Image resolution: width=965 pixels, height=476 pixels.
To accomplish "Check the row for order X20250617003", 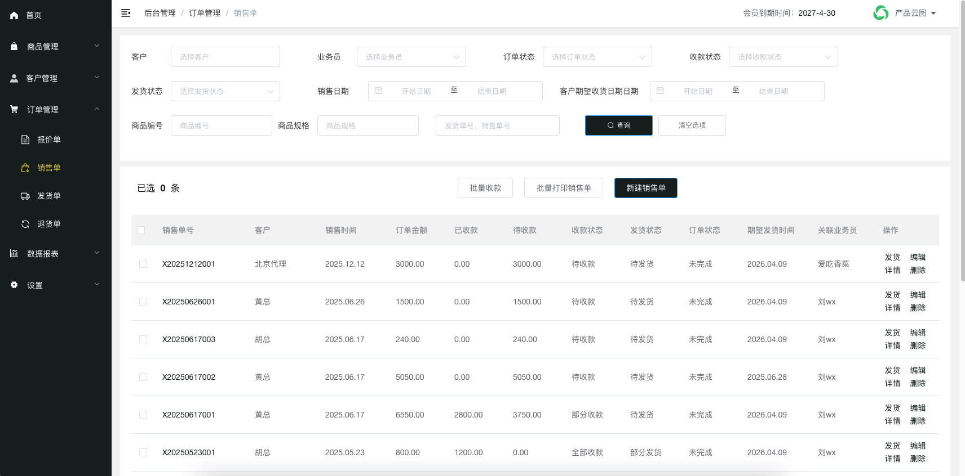I will (x=143, y=339).
